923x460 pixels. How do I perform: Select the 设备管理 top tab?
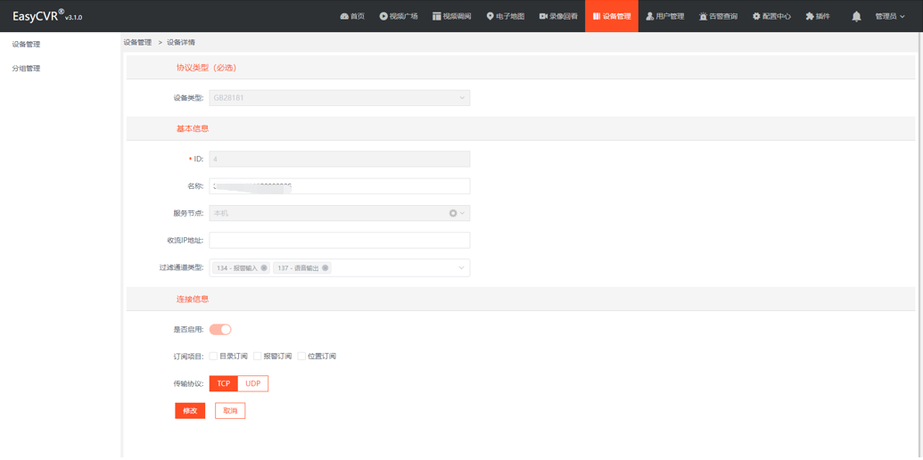612,16
